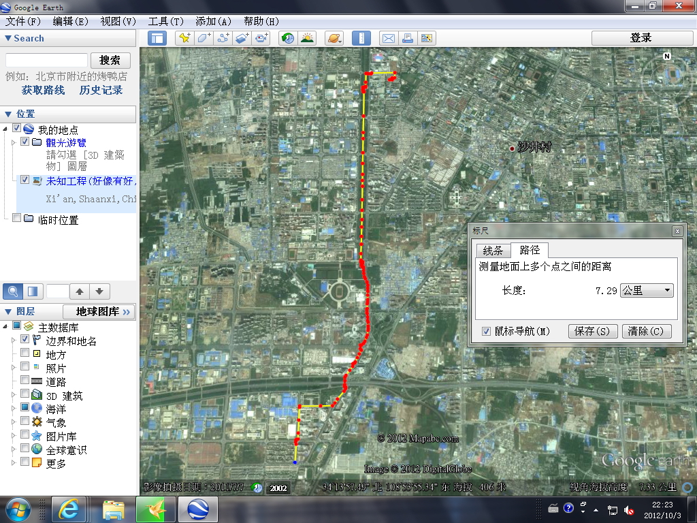Open Internet Explorer in taskbar
Viewport: 697px width, 523px height.
pyautogui.click(x=69, y=509)
